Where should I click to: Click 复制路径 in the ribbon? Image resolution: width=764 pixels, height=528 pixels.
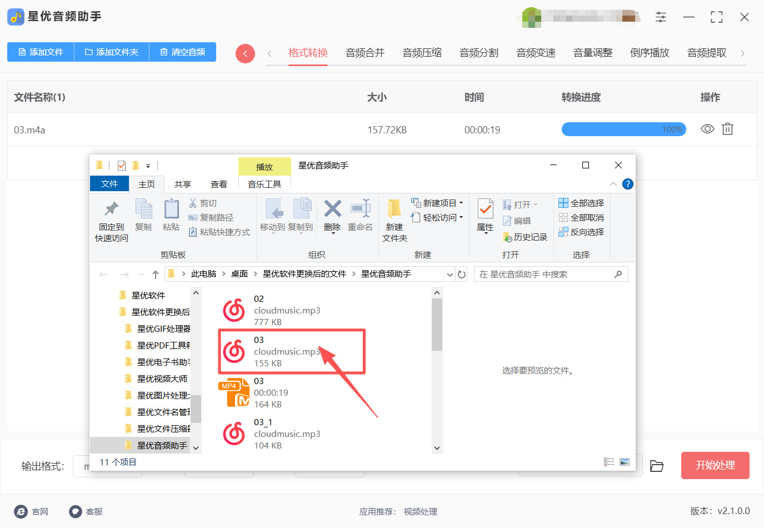211,218
